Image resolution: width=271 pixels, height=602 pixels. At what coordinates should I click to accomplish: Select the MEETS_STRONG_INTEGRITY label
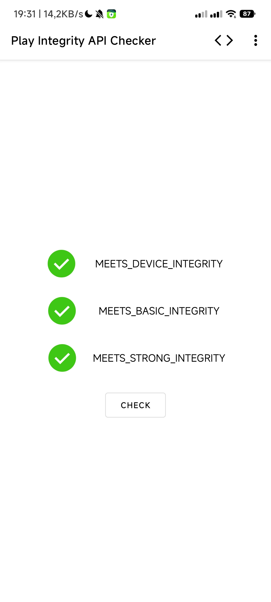159,358
